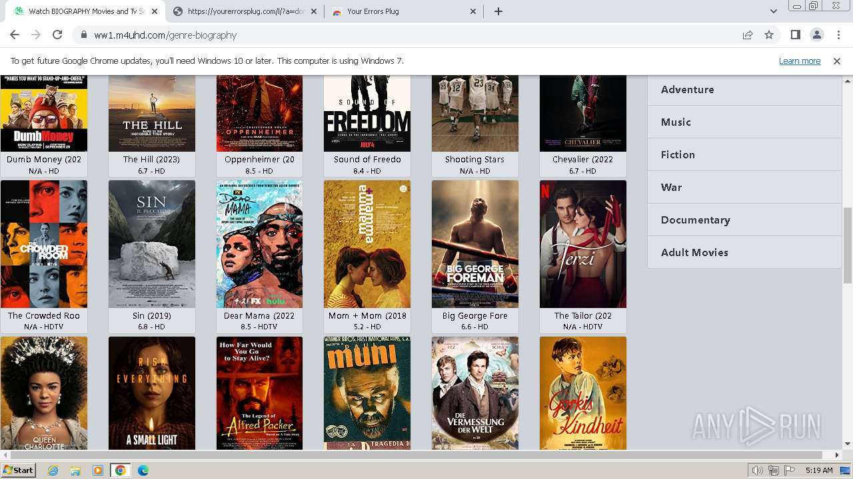Open the Queen Charlotte poster

click(44, 393)
